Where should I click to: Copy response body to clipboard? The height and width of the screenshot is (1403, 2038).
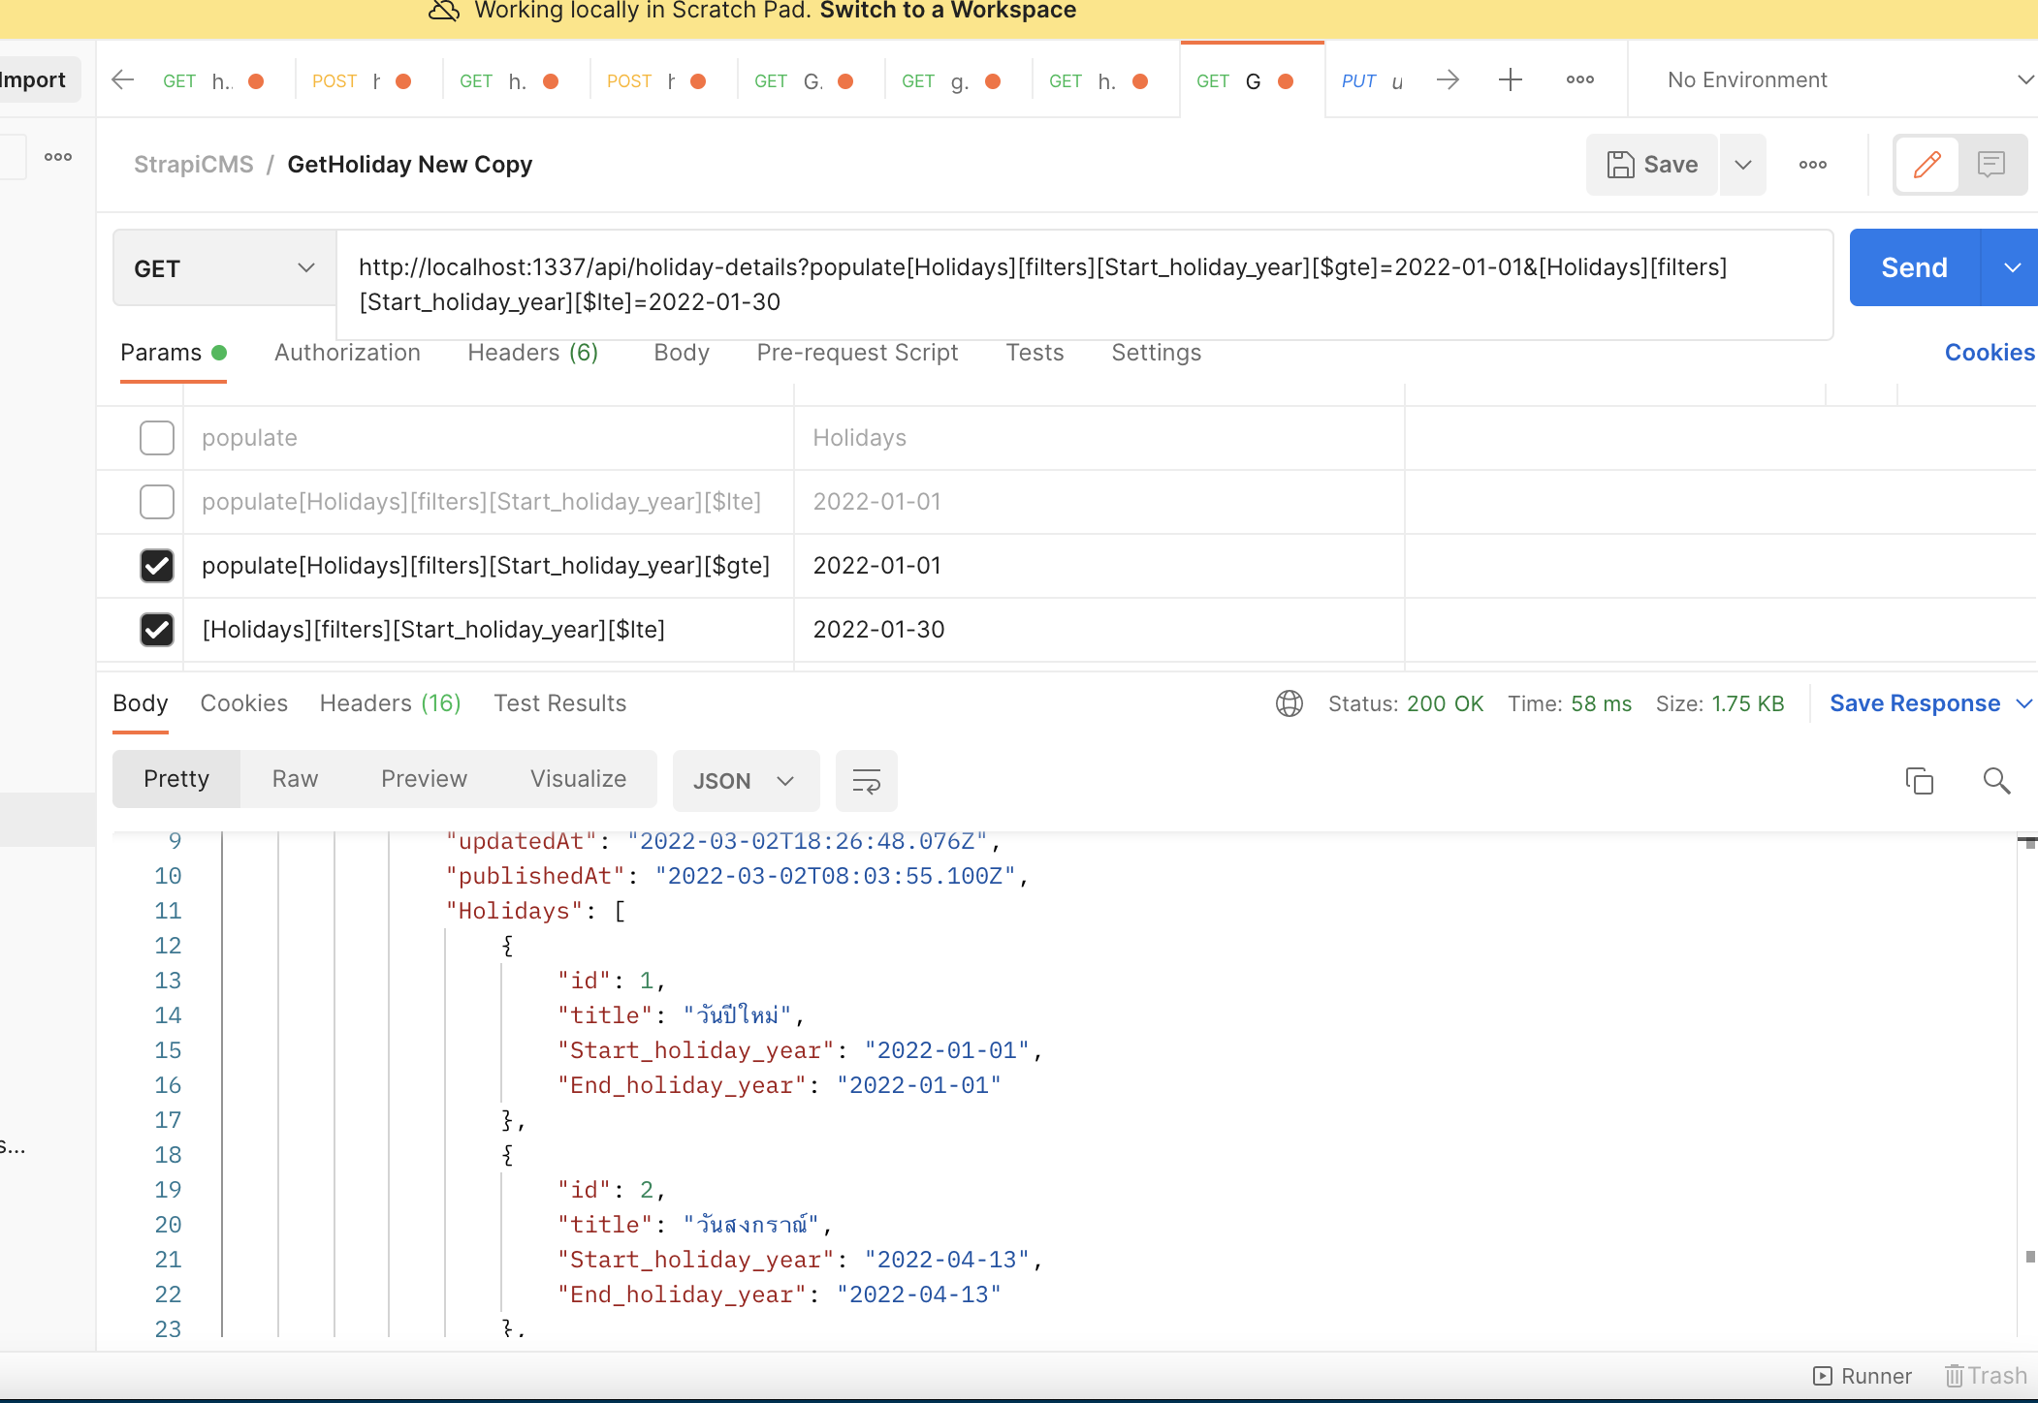[1919, 780]
